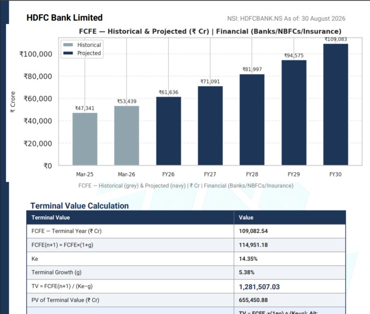Click the Value column header
Screen dimensions: 370x314
(246, 218)
